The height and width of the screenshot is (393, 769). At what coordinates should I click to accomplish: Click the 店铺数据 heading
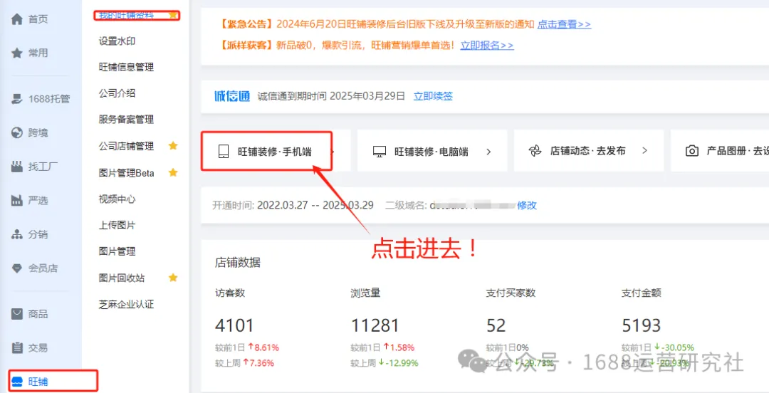pos(238,263)
